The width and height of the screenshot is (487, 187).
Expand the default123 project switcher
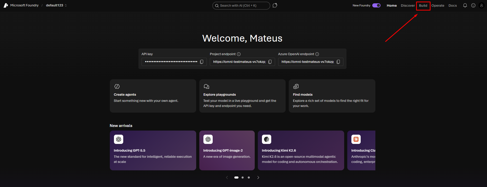[56, 5]
